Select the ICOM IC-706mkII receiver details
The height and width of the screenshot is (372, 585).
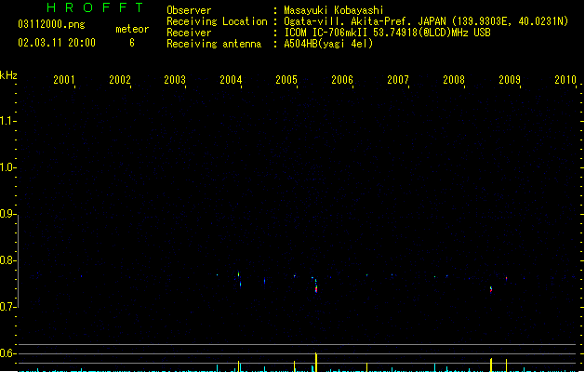[387, 33]
